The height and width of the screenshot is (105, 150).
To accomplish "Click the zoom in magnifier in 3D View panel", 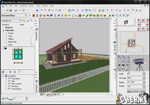I will [x=119, y=57].
